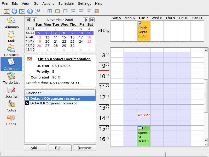Viewport: 209px width, 157px height.
Task: Switch to the full Week view icon
Action: (x=81, y=11)
